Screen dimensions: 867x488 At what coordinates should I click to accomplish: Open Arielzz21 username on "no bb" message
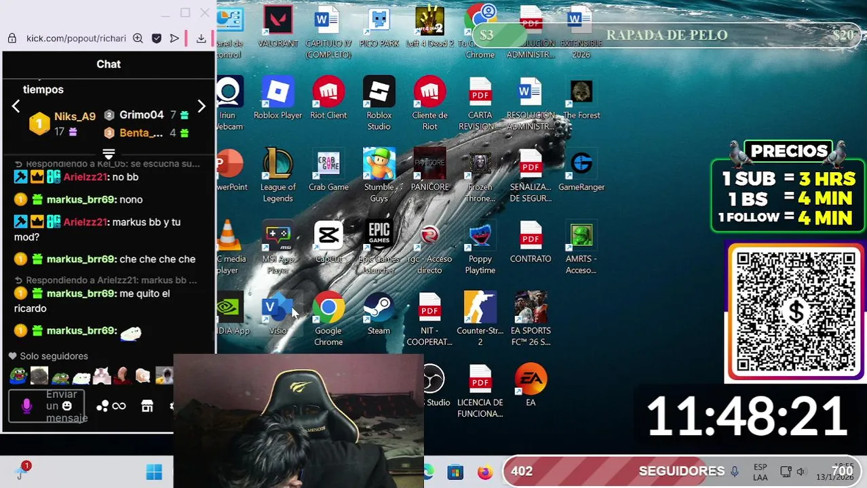click(x=85, y=177)
